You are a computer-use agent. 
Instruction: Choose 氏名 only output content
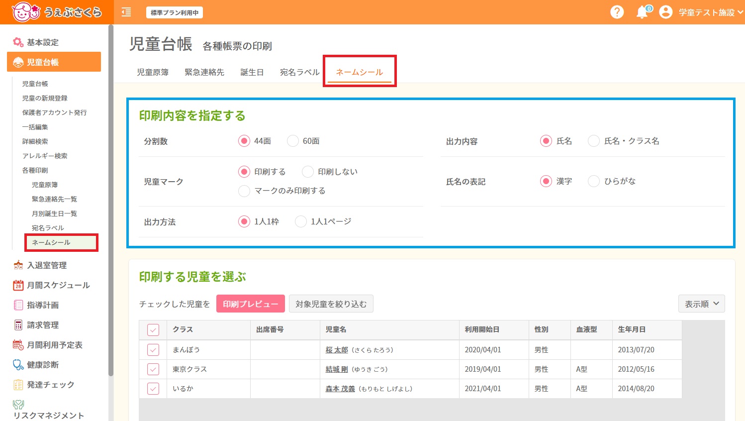click(x=546, y=141)
